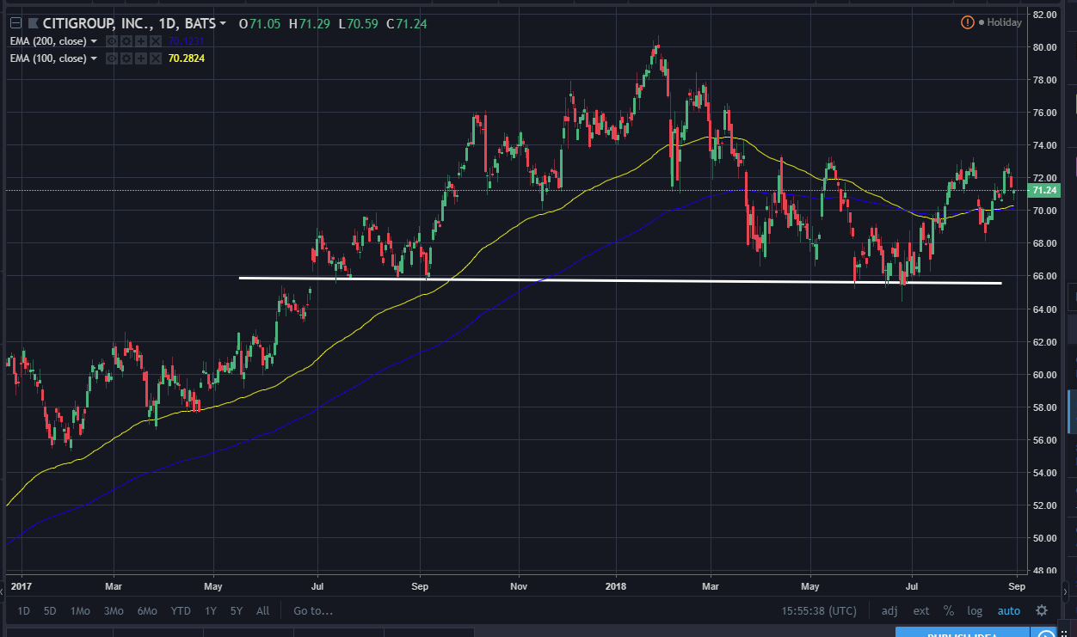The width and height of the screenshot is (1077, 637).
Task: Open EMA (100, close) dropdown arrow
Action: coord(93,58)
